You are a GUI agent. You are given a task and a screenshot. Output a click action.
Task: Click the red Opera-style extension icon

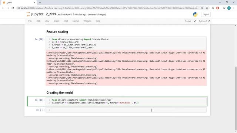(x=218, y=8)
